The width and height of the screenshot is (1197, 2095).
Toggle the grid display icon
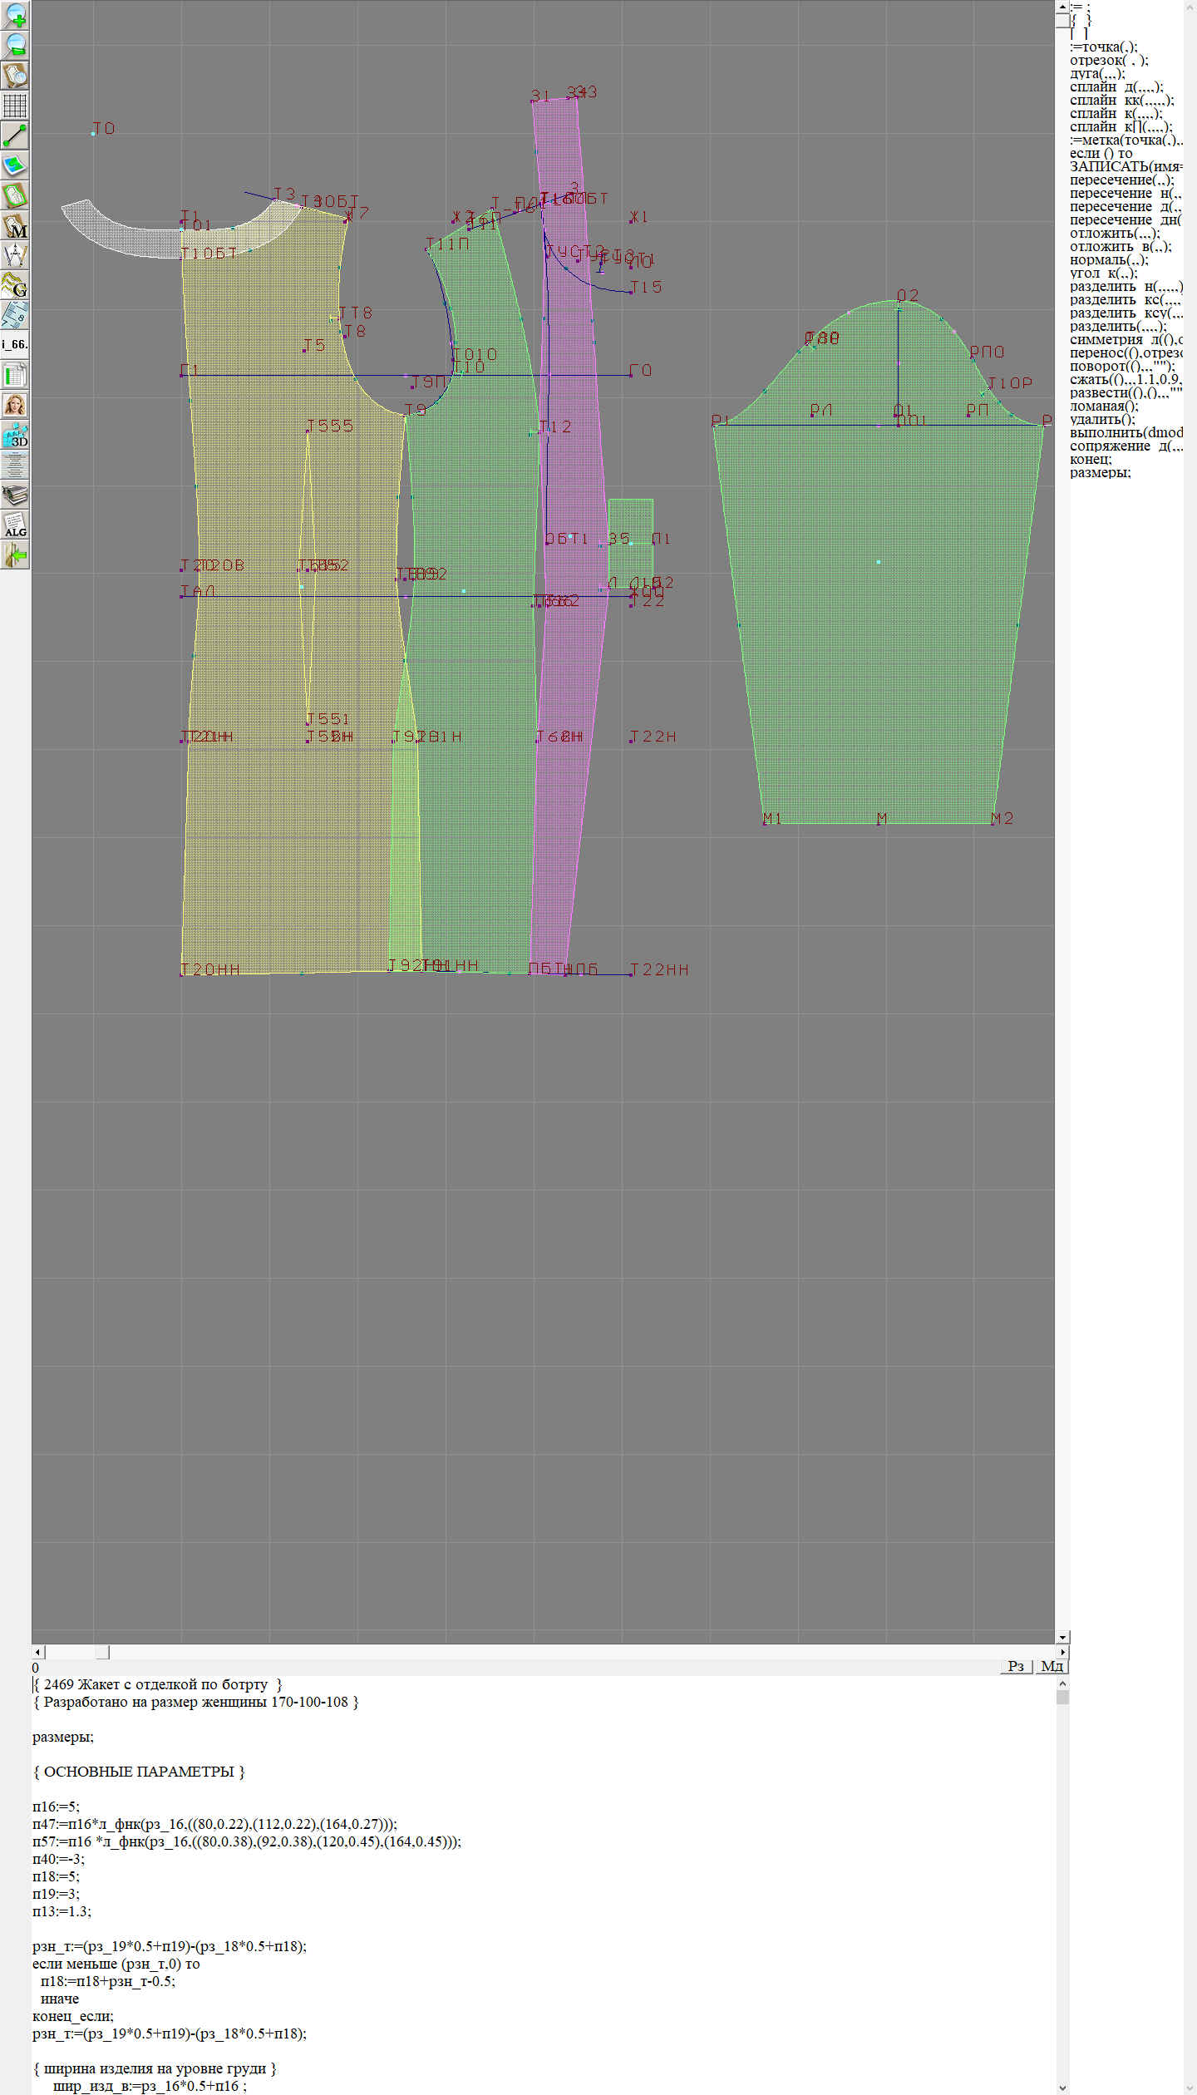pyautogui.click(x=15, y=106)
